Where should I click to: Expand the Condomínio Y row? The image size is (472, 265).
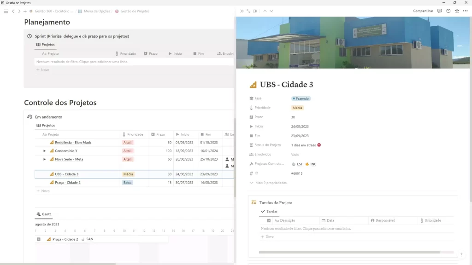coord(45,151)
